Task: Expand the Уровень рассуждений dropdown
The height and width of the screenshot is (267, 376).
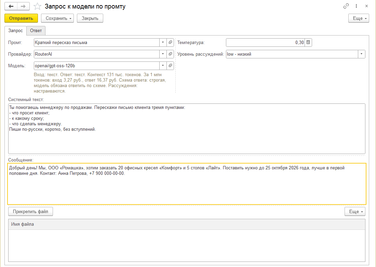Action: click(361, 54)
